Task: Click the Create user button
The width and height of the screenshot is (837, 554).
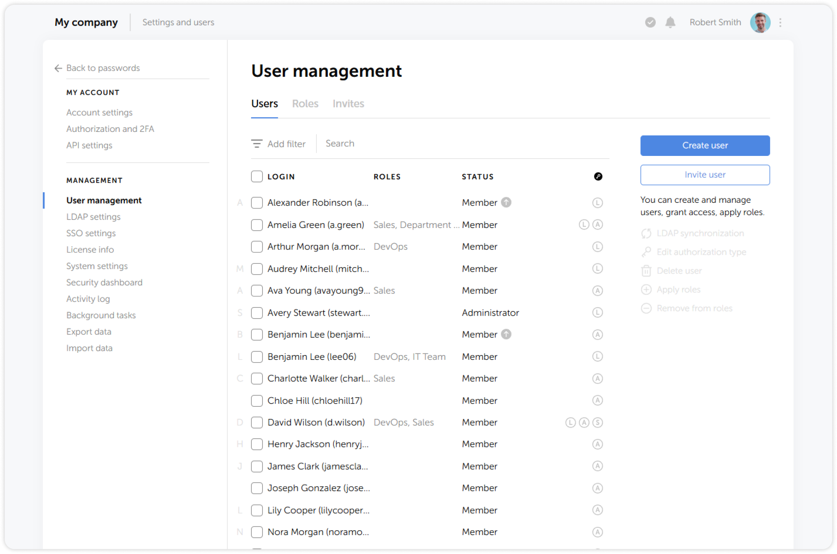Action: (x=705, y=145)
